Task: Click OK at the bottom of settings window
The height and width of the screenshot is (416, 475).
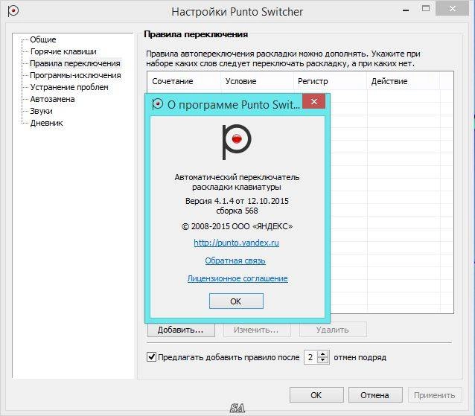Action: coord(316,395)
